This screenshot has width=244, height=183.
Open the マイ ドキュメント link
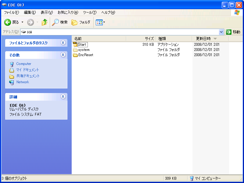click(27, 70)
